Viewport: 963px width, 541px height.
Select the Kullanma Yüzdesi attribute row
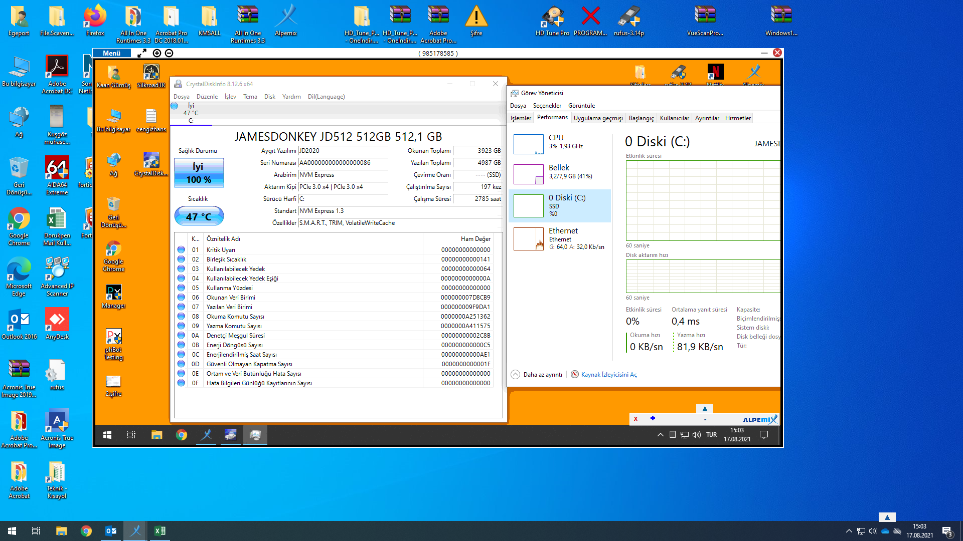(x=334, y=288)
